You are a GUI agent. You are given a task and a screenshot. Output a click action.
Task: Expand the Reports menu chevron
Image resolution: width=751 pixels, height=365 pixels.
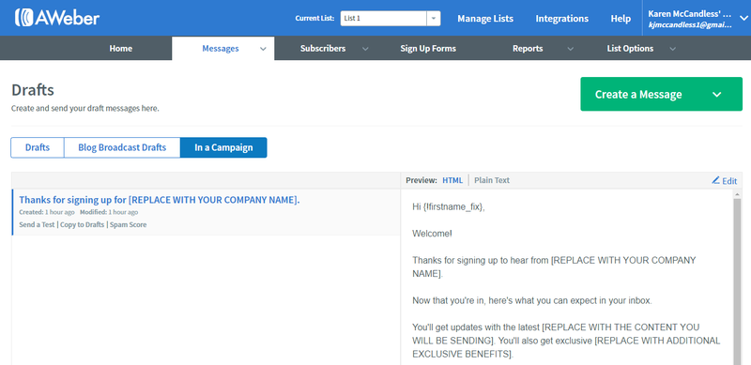[571, 49]
